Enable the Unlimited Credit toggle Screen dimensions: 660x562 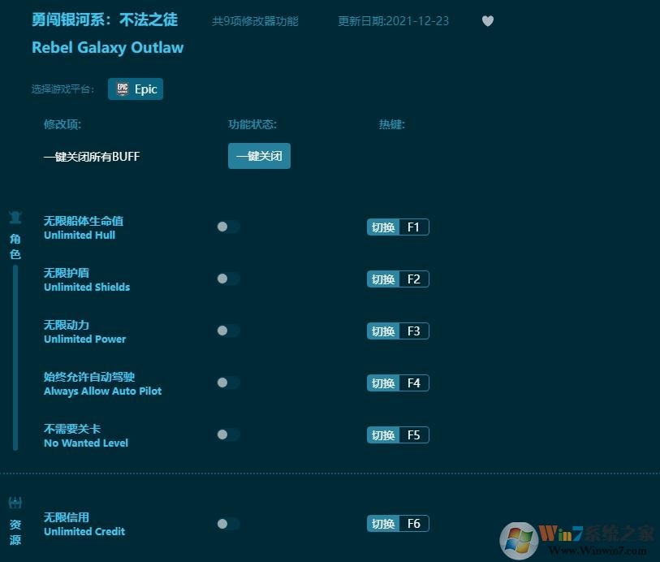(x=228, y=523)
